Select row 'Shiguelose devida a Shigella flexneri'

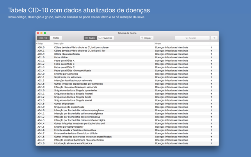tap(127, 94)
